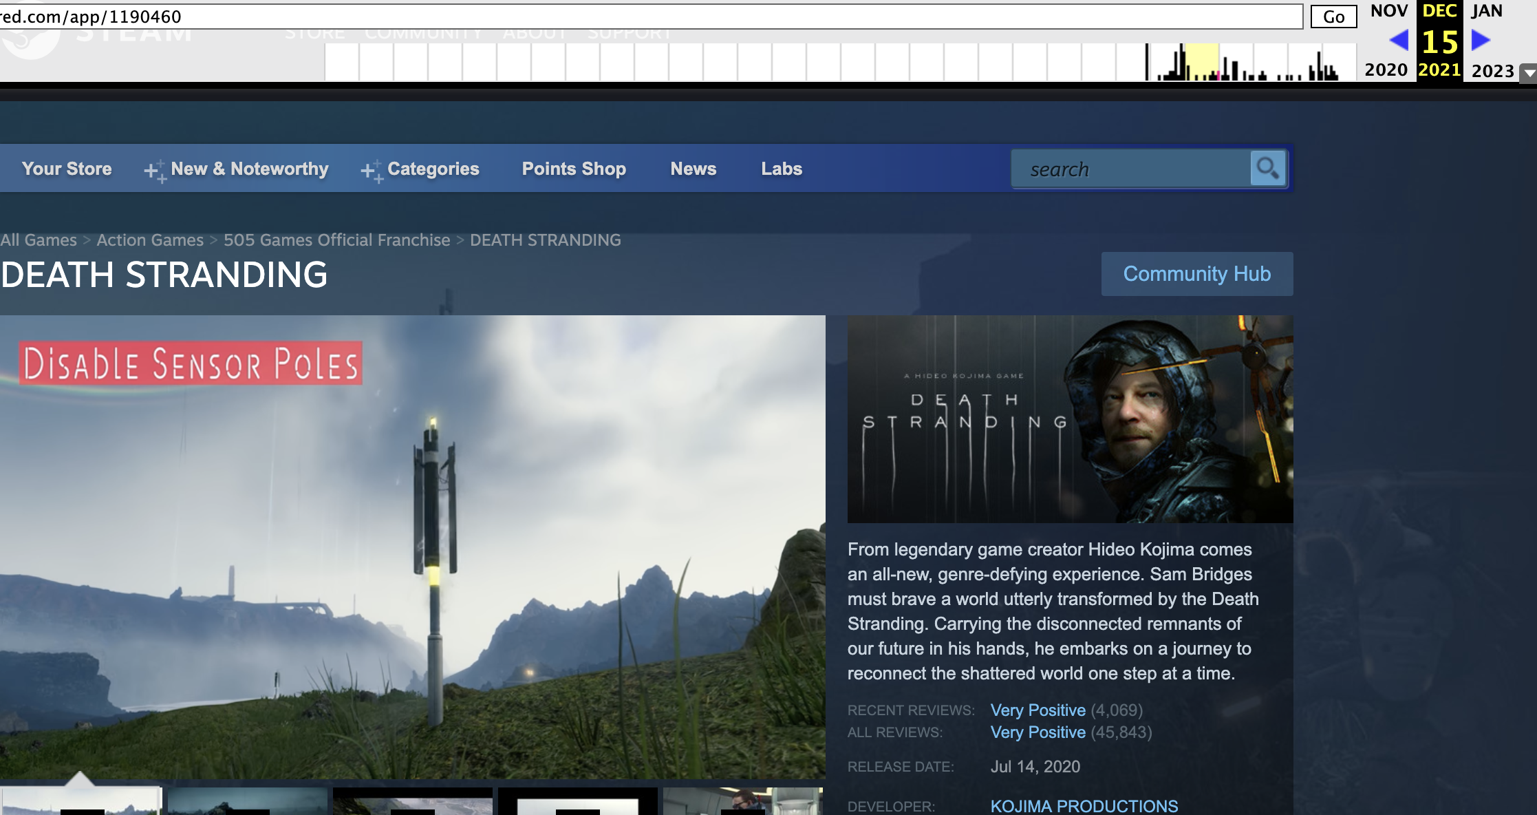This screenshot has width=1537, height=815.
Task: Click the Death Stranding header capsule image
Action: [x=1070, y=419]
